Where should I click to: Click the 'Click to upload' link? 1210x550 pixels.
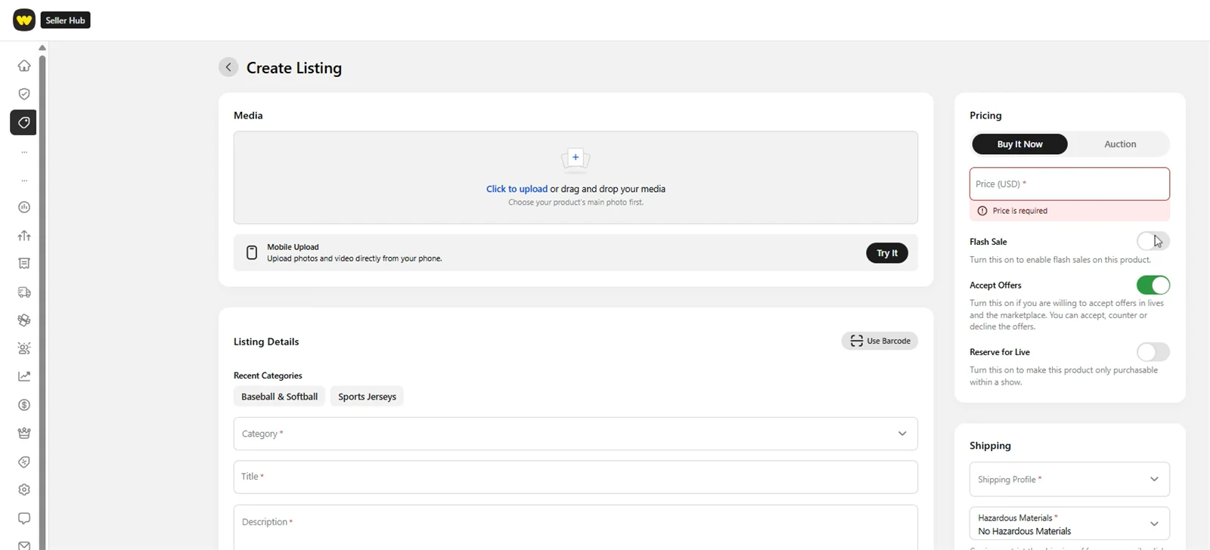pos(517,189)
